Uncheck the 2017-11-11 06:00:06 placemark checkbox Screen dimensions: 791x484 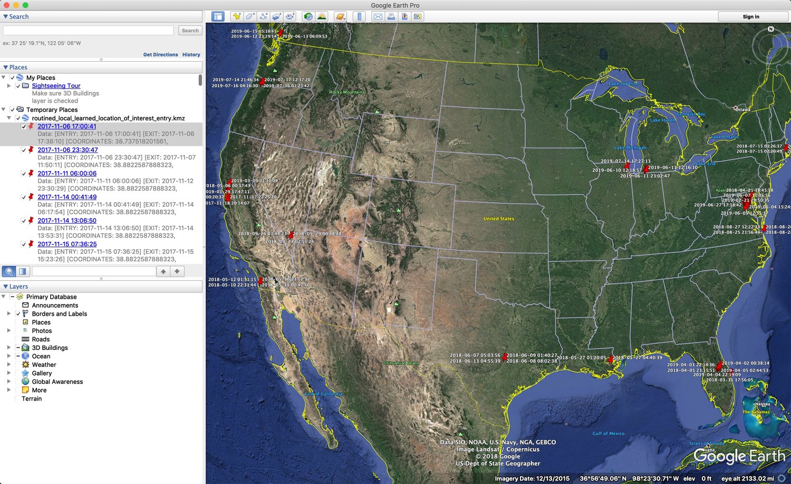coord(24,174)
